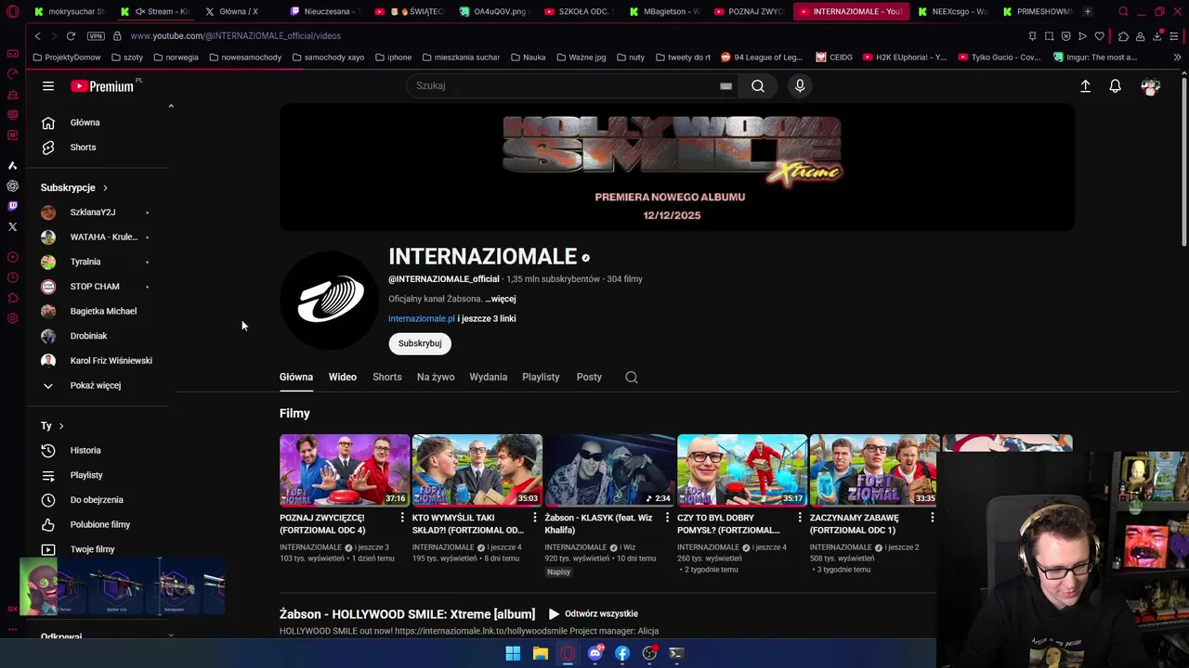
Task: Switch to the Playlisty channel tab
Action: pyautogui.click(x=541, y=378)
